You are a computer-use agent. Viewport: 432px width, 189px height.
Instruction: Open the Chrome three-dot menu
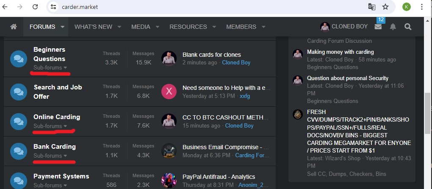coord(422,7)
